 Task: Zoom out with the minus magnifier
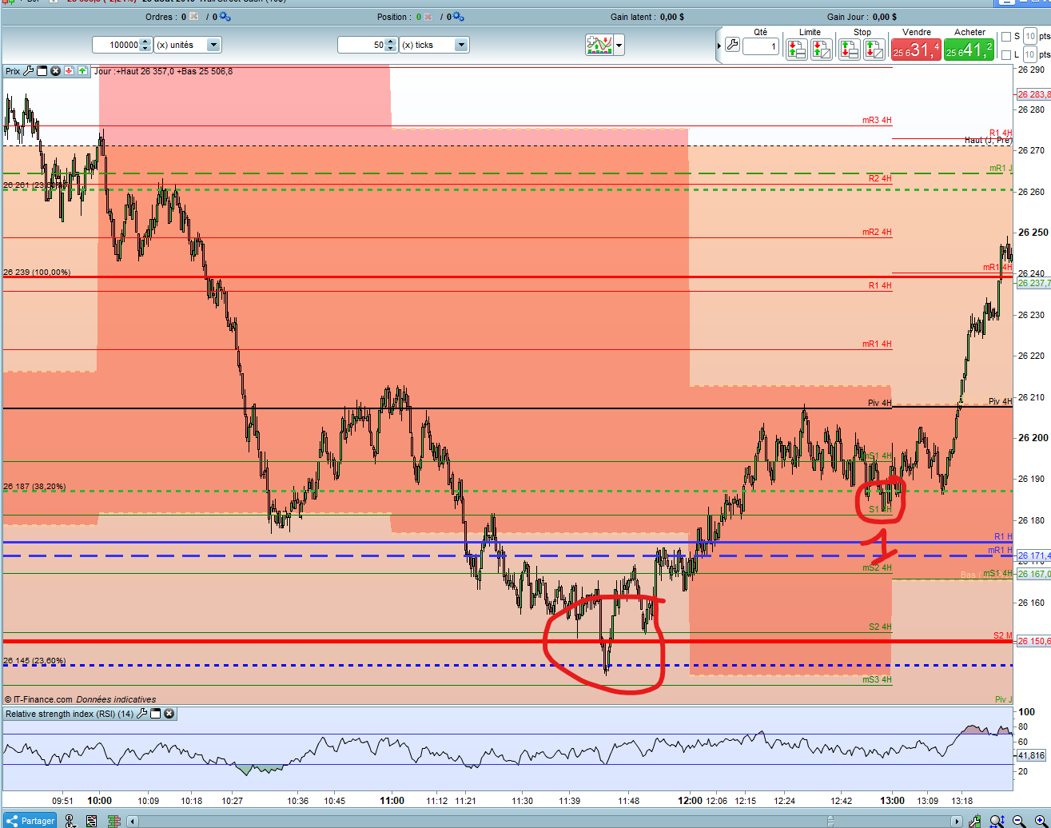pos(1019,821)
